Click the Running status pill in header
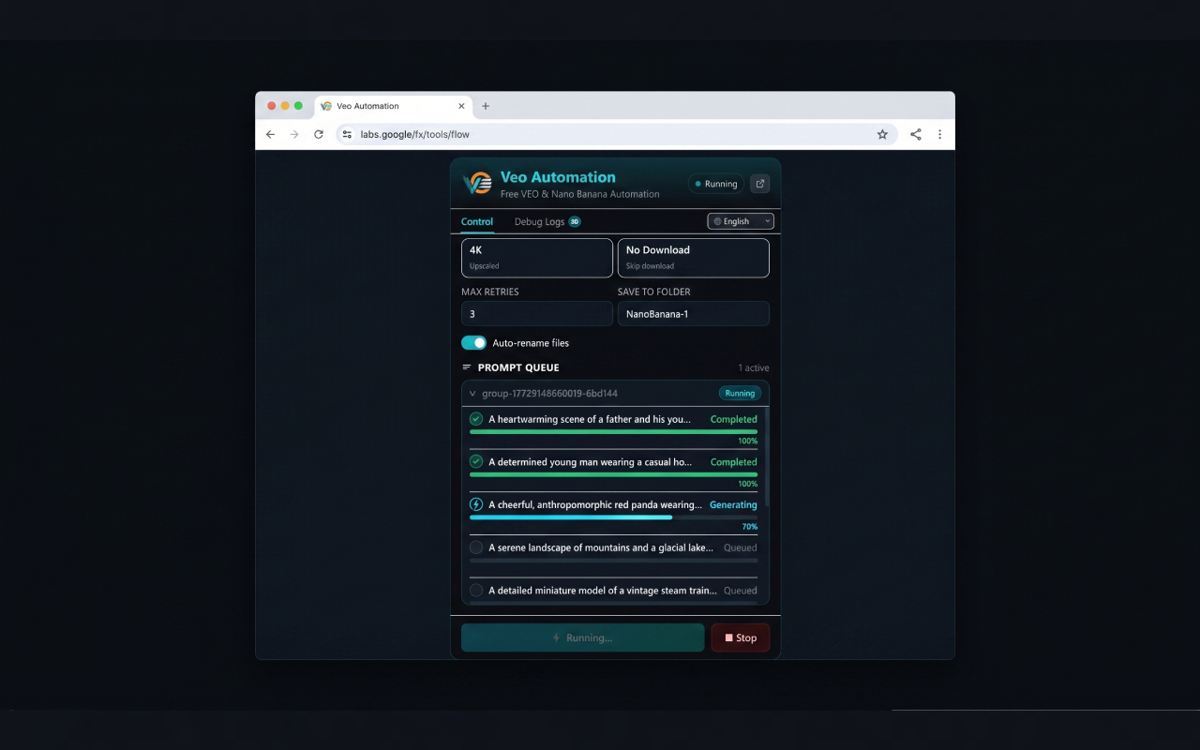Screen dimensions: 1200x750 coord(716,184)
